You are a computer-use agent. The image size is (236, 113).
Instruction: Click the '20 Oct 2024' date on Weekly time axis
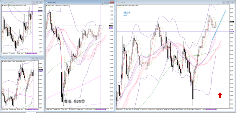tap(4, 109)
